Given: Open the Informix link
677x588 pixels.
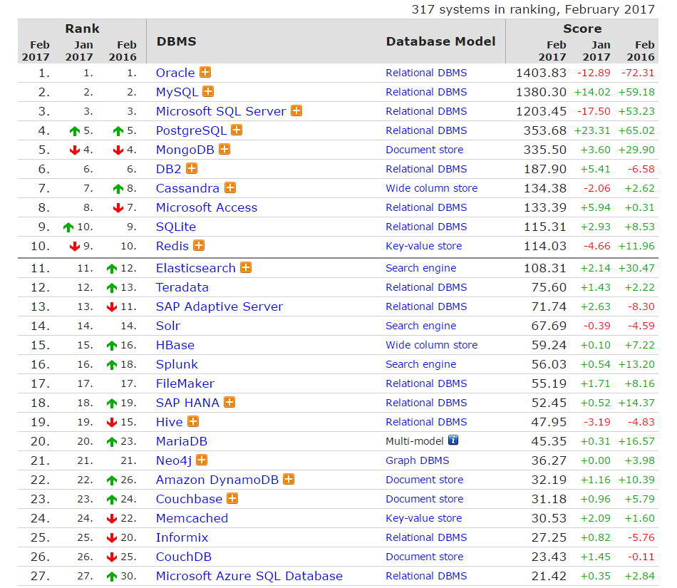Looking at the screenshot, I should pos(182,537).
